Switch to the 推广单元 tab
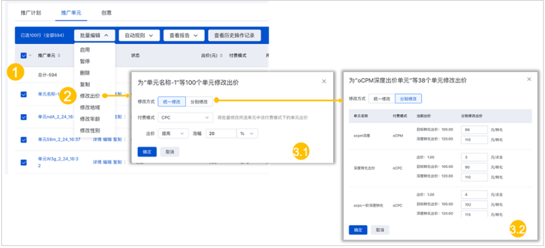545x248 pixels. [x=71, y=13]
